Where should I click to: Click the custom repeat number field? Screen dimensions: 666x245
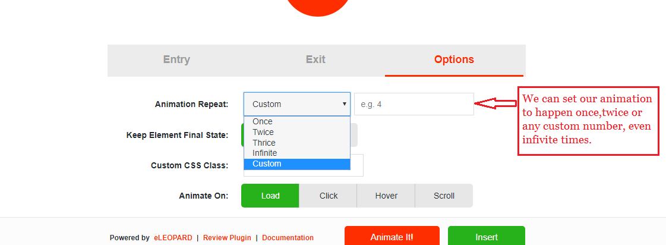(414, 104)
